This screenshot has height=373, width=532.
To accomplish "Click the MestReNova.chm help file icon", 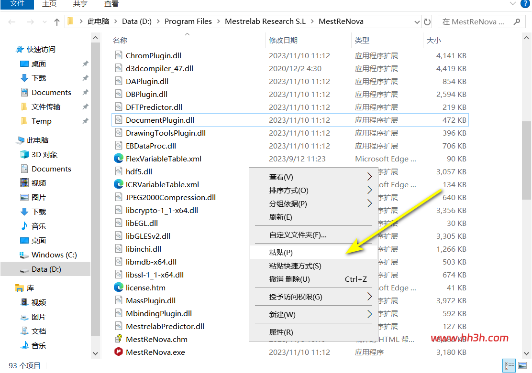I will pos(119,339).
